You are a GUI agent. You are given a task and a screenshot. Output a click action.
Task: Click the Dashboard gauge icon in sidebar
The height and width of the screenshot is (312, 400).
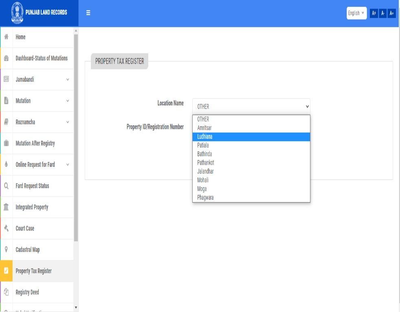click(x=7, y=58)
